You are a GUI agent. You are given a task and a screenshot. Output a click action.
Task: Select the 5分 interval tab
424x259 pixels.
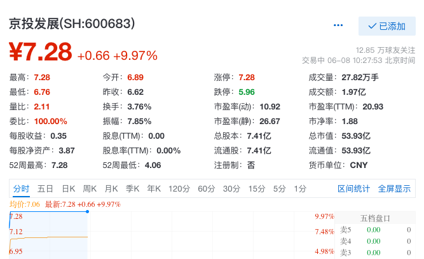pos(279,188)
